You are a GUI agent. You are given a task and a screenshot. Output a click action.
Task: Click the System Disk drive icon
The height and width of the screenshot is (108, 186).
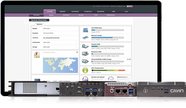[86, 46]
